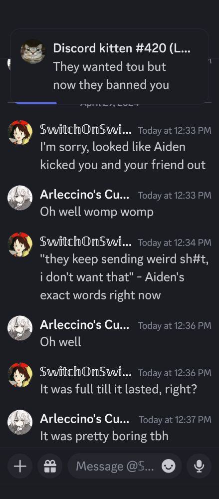Tap Arleccino's avatar on 12:36 PM message

pos(20,328)
